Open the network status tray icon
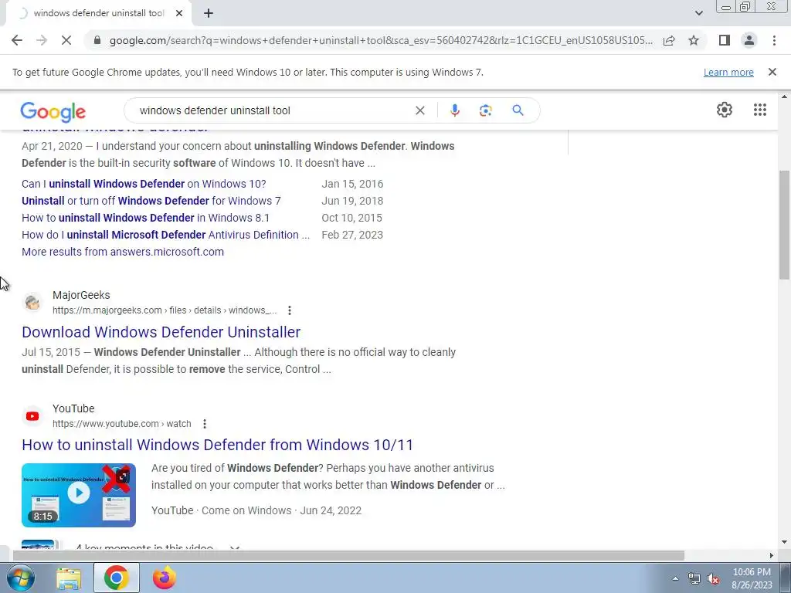The image size is (791, 593). 694,579
